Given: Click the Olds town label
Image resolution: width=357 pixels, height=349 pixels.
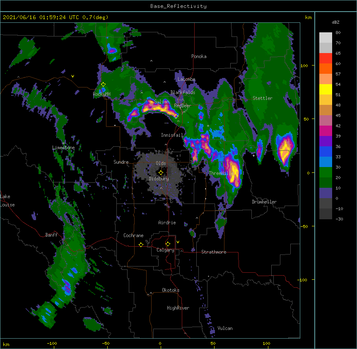Looking at the screenshot, I should [161, 163].
